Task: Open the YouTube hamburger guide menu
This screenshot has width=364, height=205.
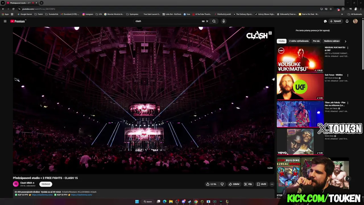Action: (5, 21)
